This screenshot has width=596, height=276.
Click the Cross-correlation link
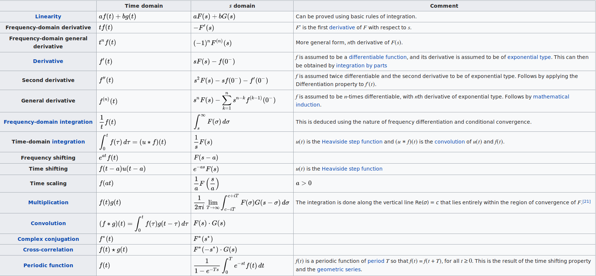click(x=48, y=250)
